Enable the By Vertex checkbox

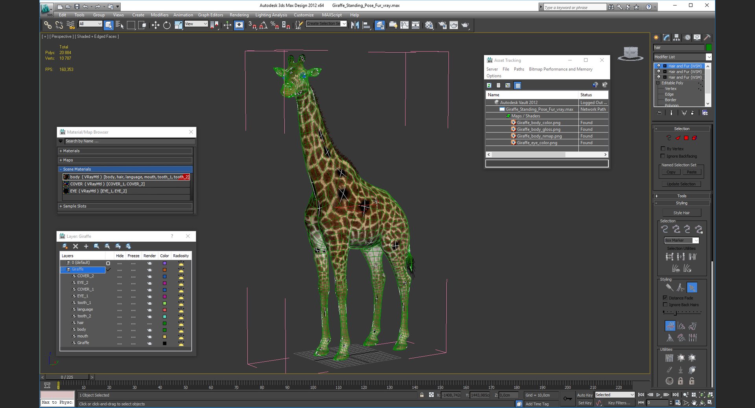663,149
